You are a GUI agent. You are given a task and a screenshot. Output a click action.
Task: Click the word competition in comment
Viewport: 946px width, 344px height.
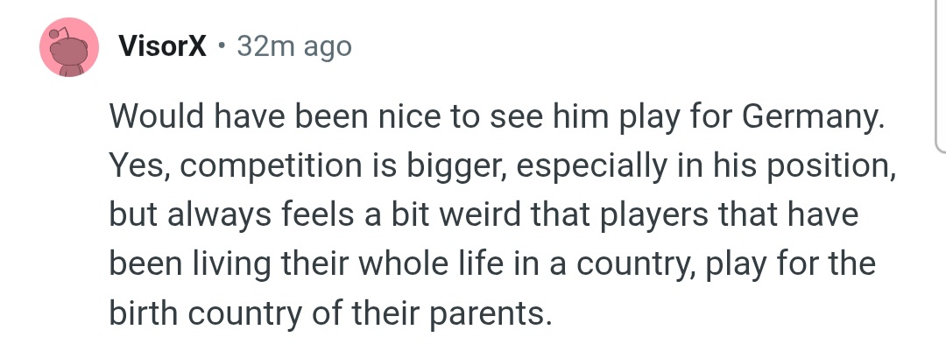point(270,167)
